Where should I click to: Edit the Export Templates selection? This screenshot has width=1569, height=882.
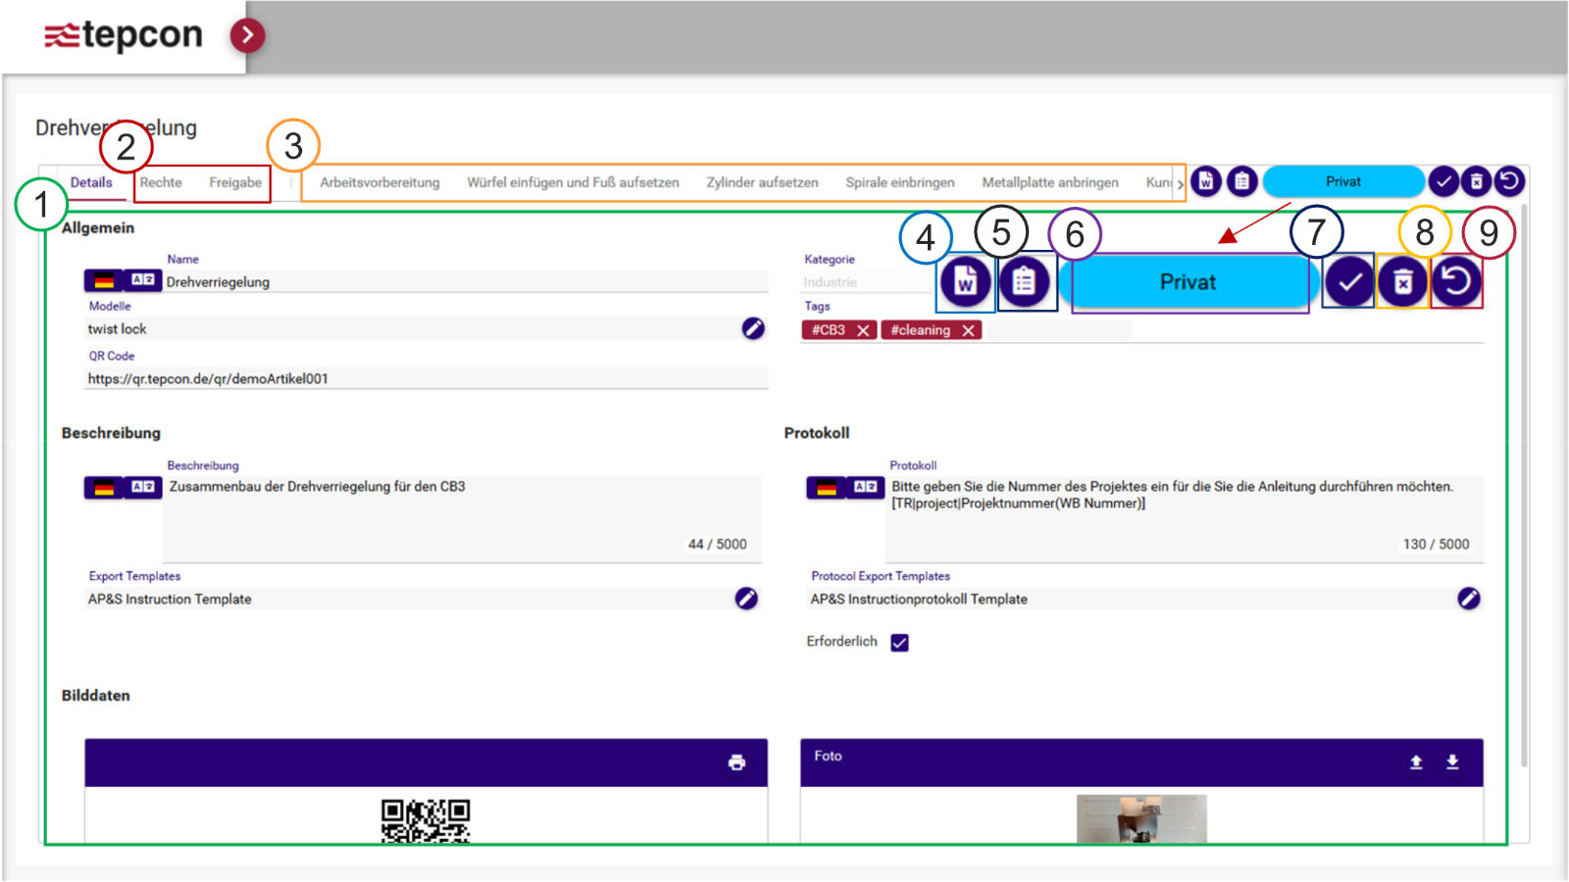point(746,599)
